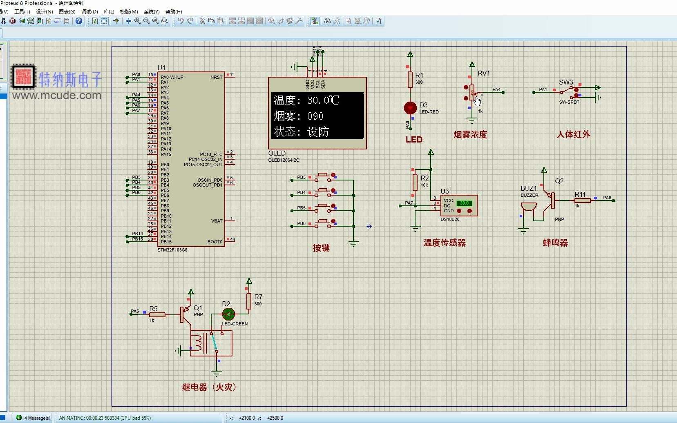Copy selection to clipboard icon
This screenshot has width=677, height=423.
[211, 21]
